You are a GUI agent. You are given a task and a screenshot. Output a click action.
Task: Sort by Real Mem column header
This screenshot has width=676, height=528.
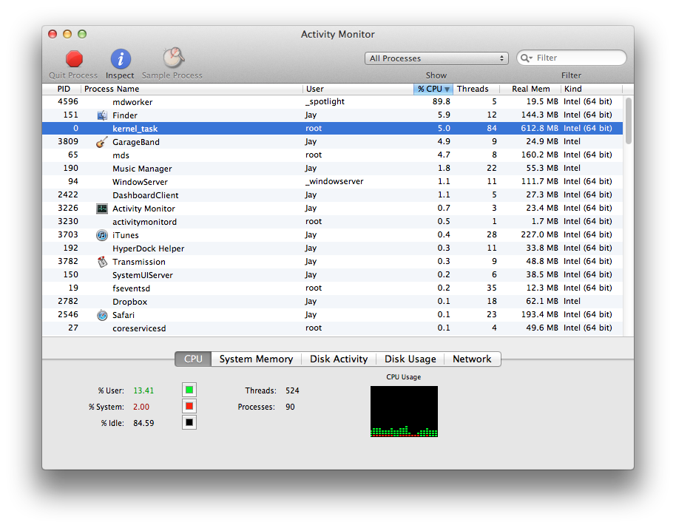pos(530,89)
